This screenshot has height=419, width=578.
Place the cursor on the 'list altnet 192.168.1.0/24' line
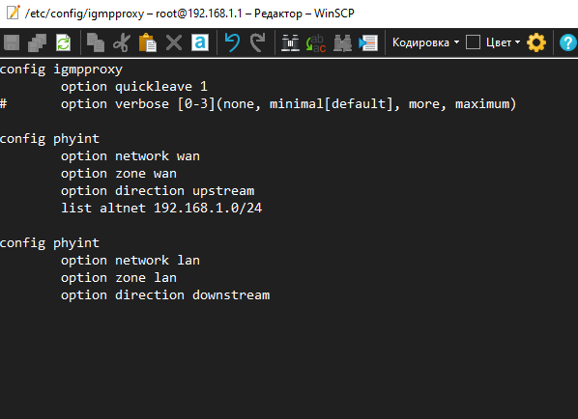pos(161,208)
